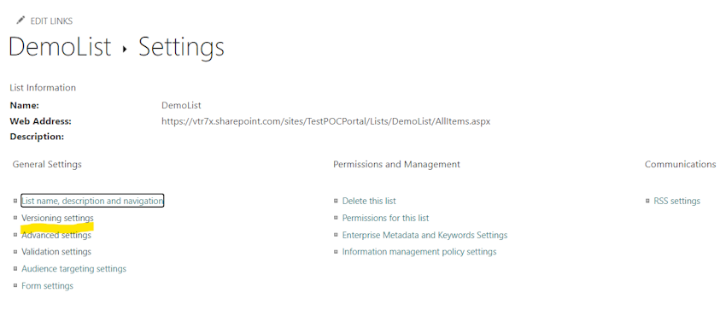Open Advanced settings
This screenshot has height=316, width=726.
(56, 235)
